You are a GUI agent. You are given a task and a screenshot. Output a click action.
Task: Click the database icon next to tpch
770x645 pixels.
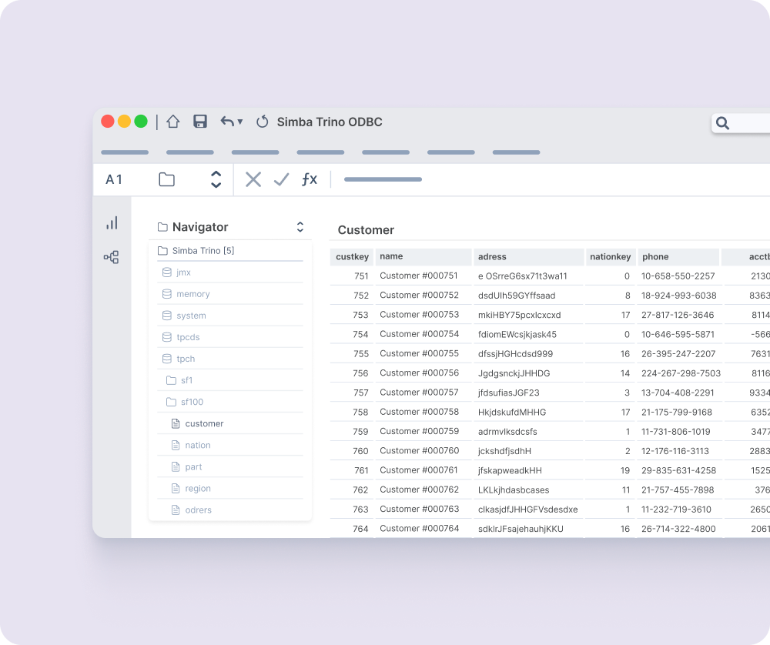click(167, 359)
